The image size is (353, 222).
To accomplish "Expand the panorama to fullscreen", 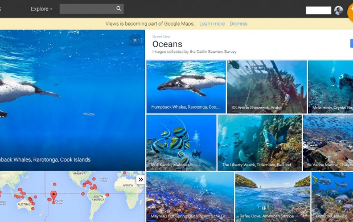I will point(134,40).
